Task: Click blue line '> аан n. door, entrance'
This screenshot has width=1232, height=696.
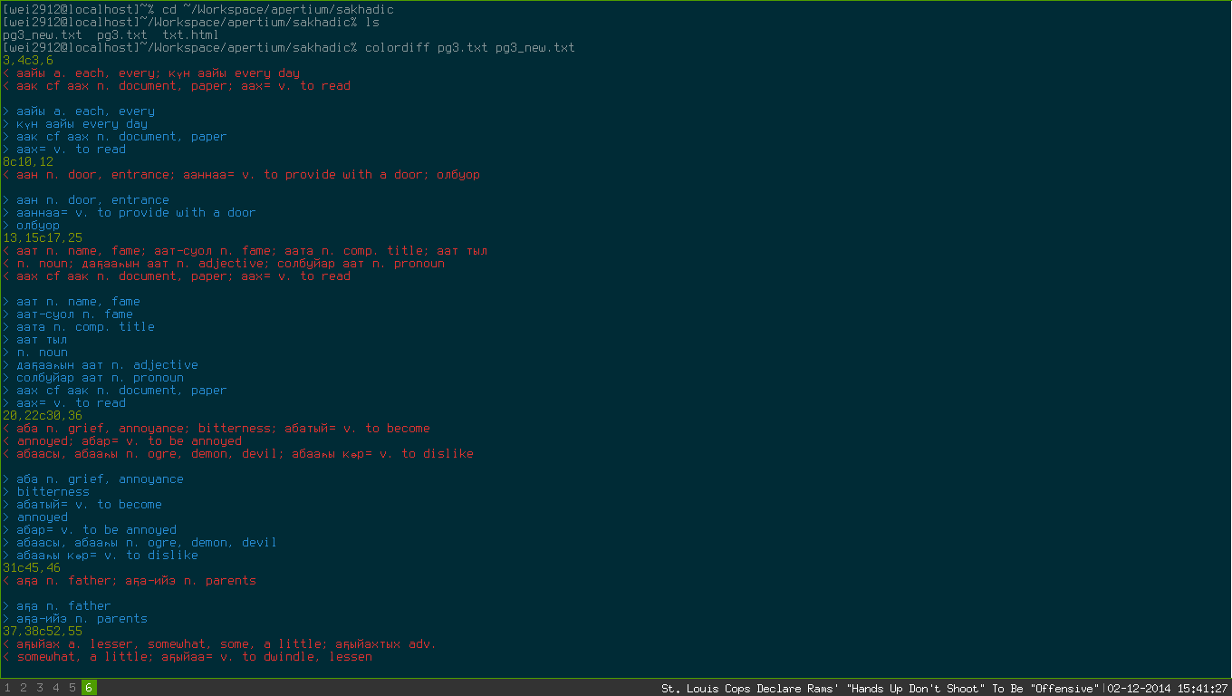Action: click(x=86, y=200)
